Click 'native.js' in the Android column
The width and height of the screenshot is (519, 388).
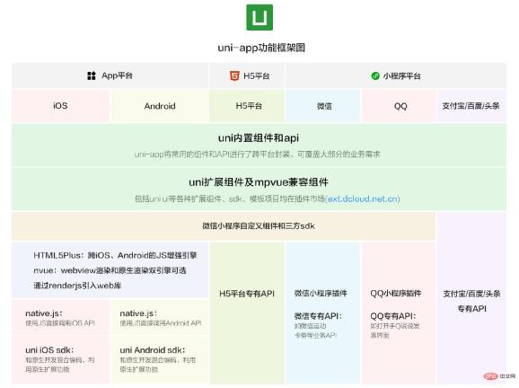point(138,313)
